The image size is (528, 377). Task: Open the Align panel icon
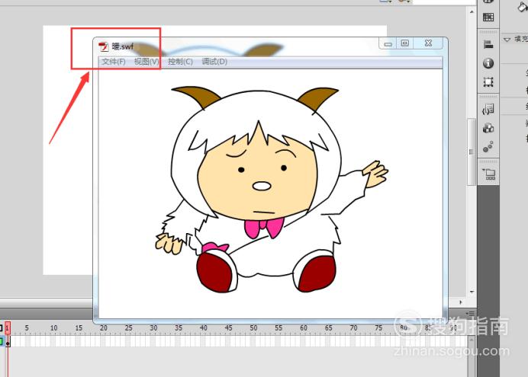click(488, 44)
